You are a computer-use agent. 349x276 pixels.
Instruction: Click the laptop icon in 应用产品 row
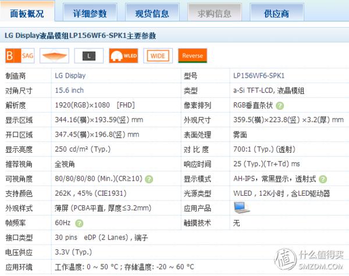241,207
